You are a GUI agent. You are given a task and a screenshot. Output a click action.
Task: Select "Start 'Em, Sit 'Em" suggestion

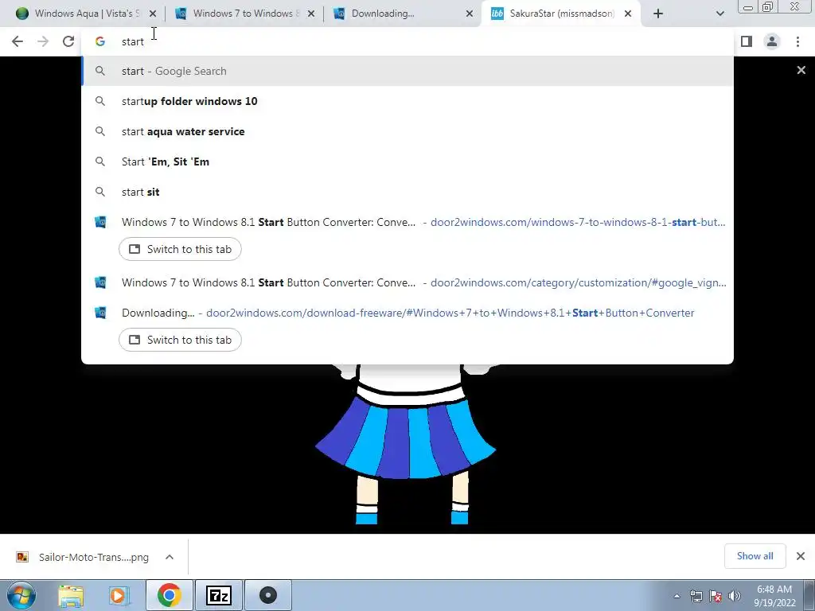point(407,162)
